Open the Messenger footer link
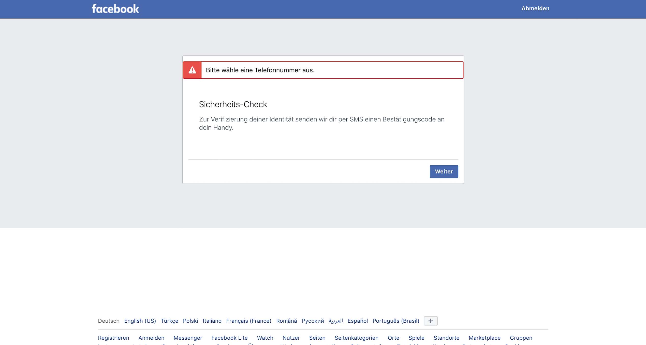This screenshot has width=646, height=345. [x=188, y=338]
